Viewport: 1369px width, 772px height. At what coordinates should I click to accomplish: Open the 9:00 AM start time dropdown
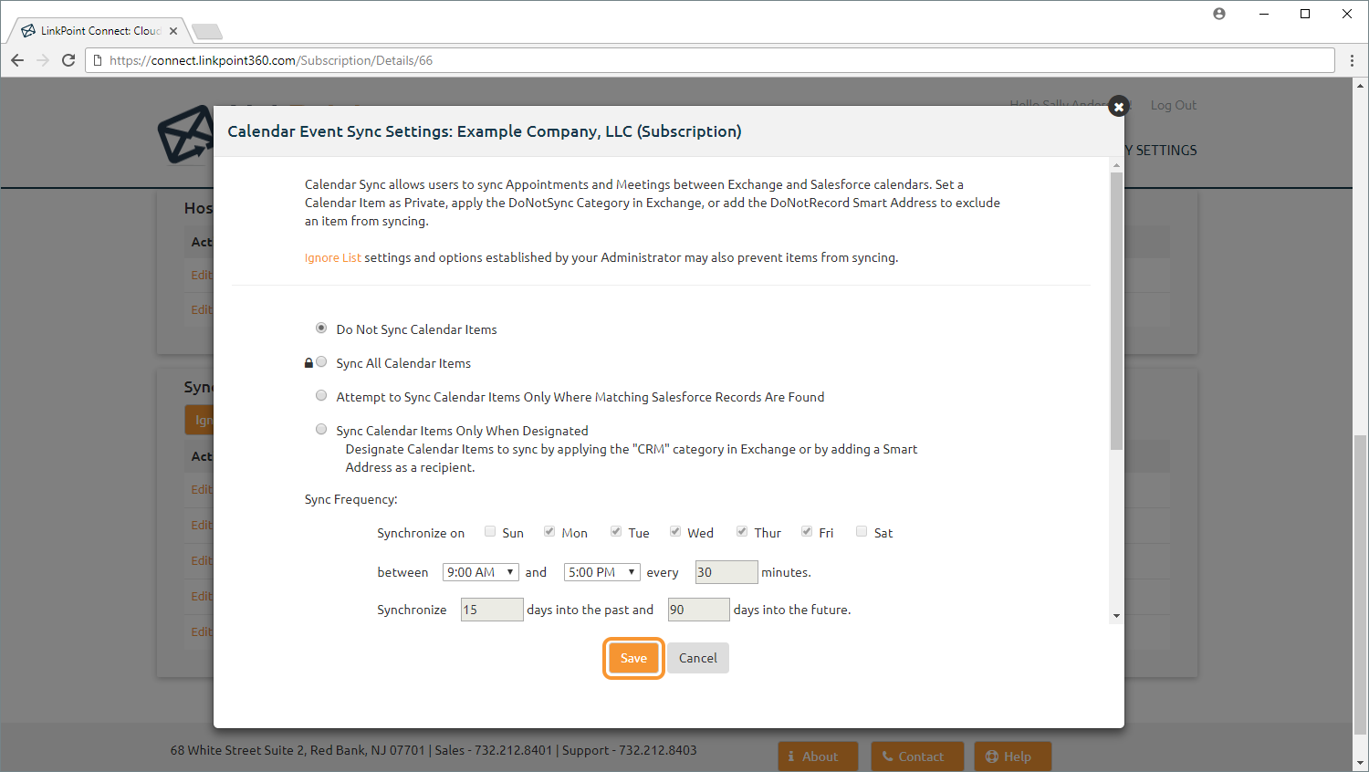(x=481, y=572)
